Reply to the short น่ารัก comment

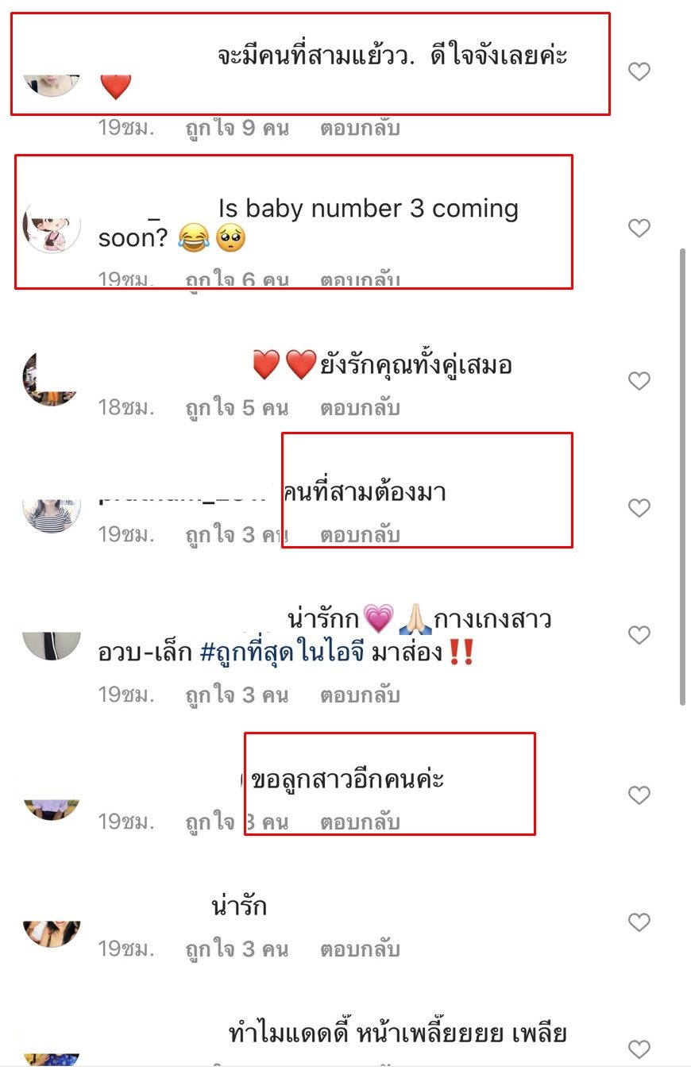pyautogui.click(x=360, y=949)
